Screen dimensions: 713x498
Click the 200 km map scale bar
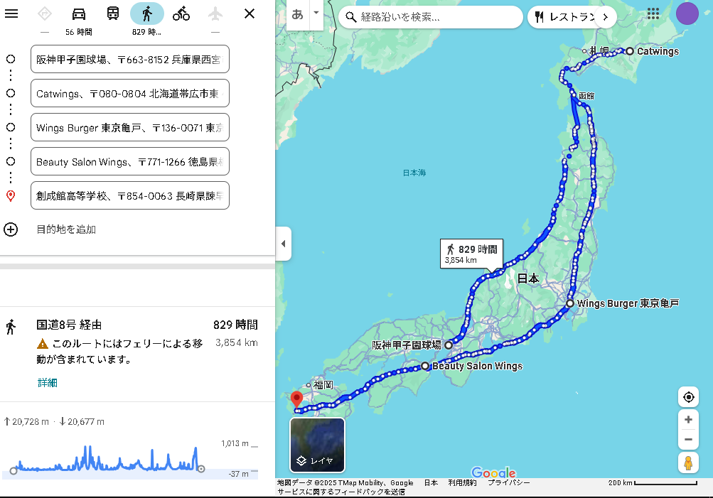(652, 482)
